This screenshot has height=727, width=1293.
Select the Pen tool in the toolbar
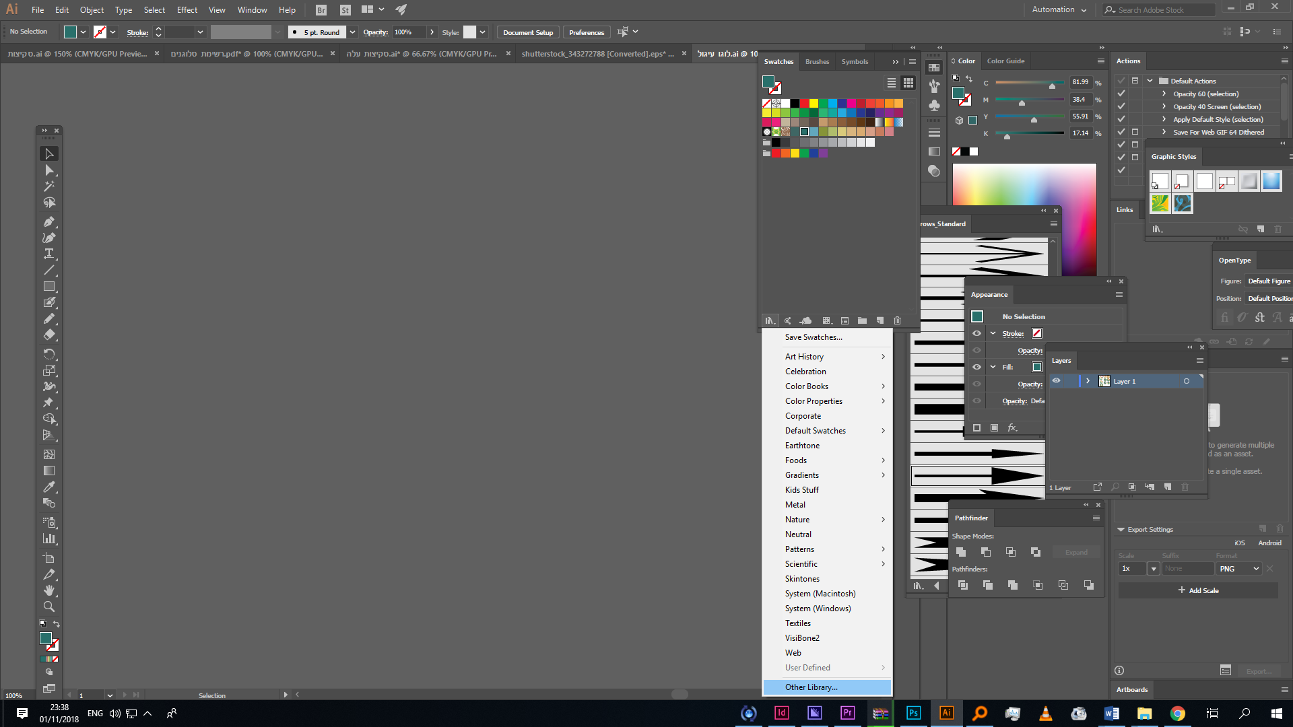click(x=49, y=221)
